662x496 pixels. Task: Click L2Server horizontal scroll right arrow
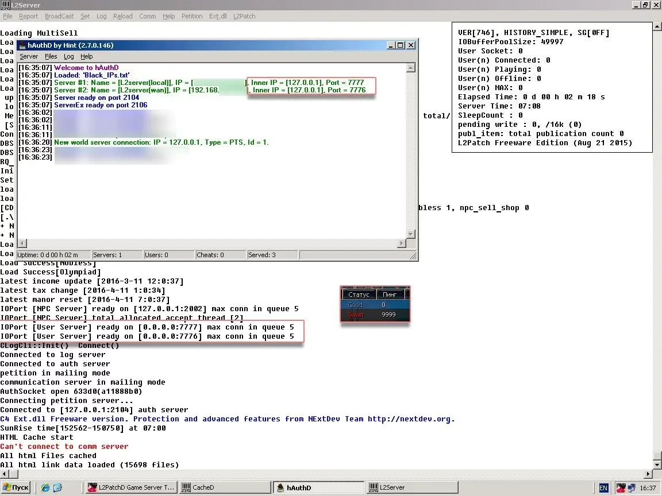pos(649,474)
